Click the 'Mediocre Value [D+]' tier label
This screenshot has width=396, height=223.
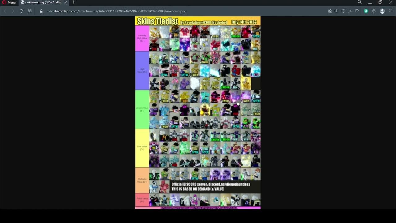tap(142, 180)
